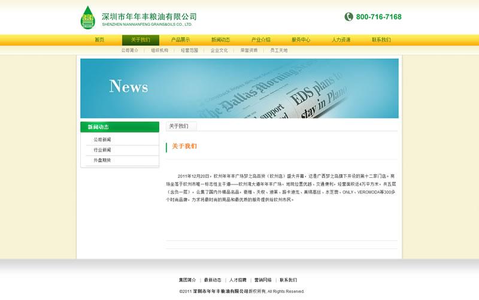
Task: Click the green droplet company logo
Action: point(88,17)
